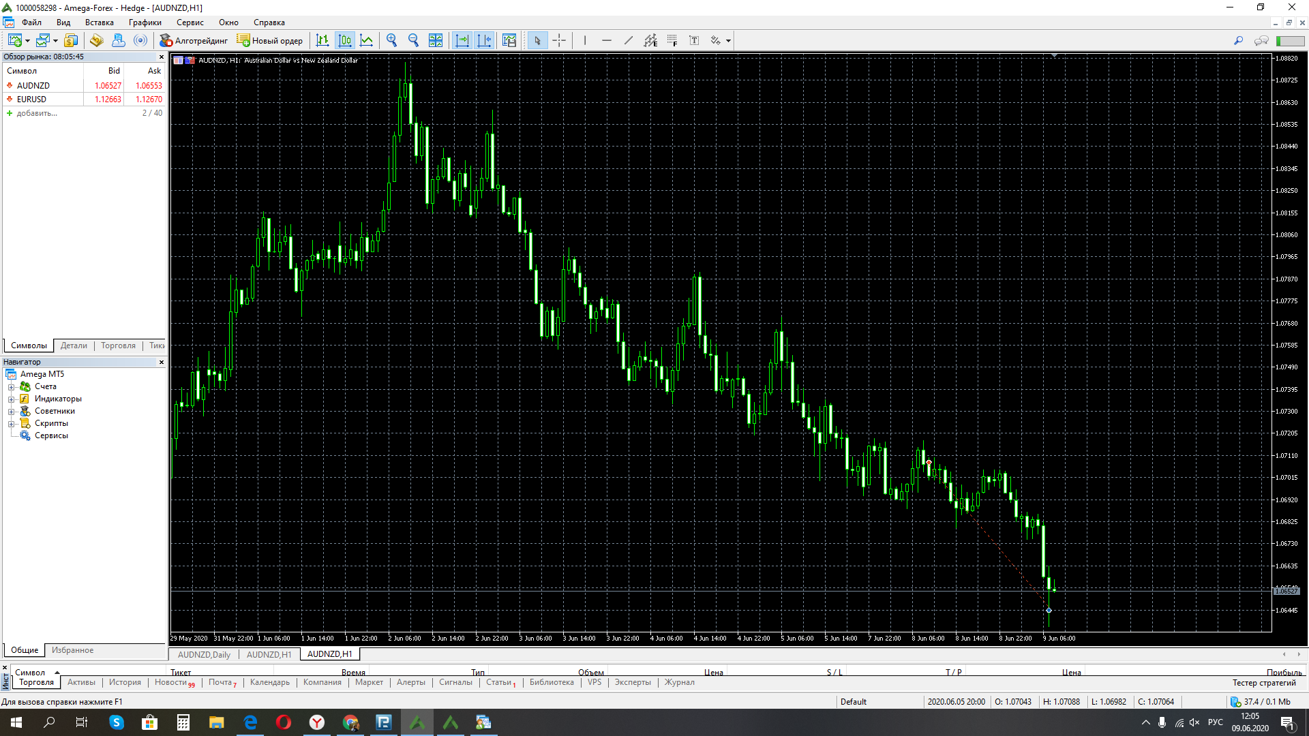Toggle the Алготрейдинг button
Screen dimensions: 1309x736
[x=194, y=40]
